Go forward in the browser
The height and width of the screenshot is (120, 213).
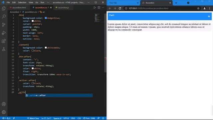click(115, 8)
